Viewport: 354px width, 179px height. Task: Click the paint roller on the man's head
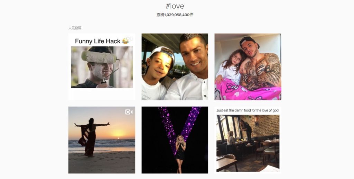[x=99, y=57]
